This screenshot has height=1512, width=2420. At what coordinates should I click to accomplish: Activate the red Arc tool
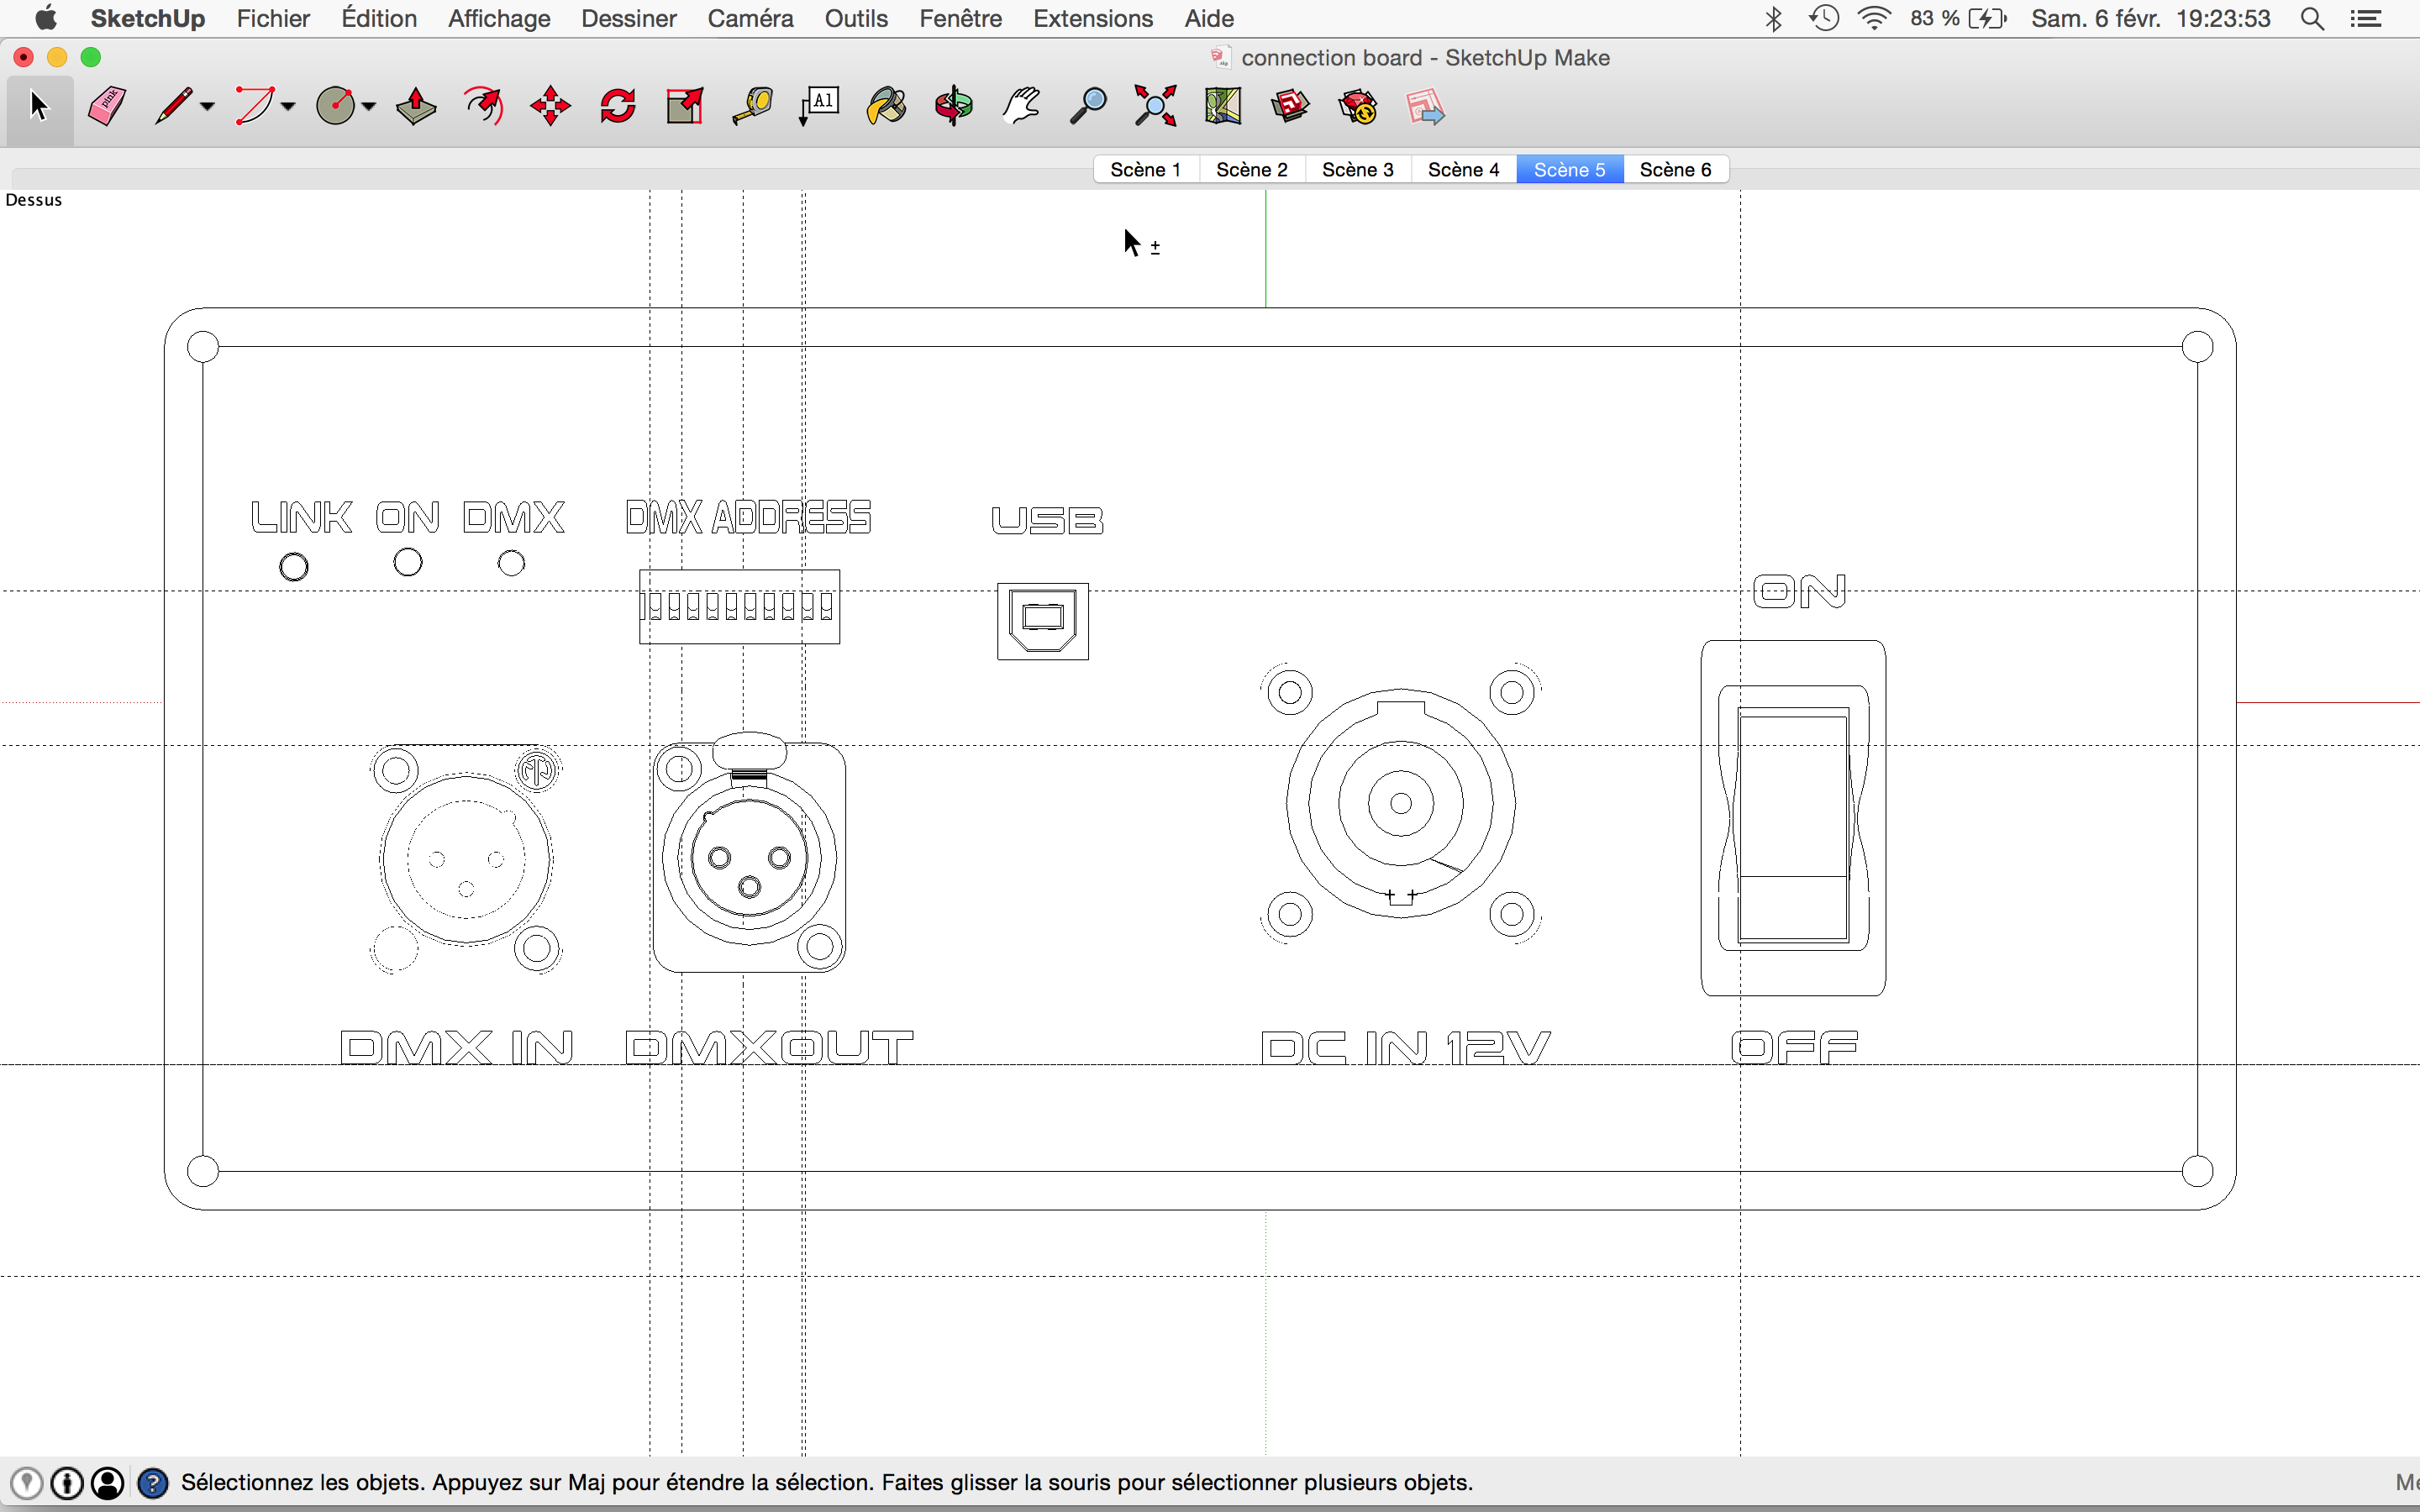tap(254, 106)
